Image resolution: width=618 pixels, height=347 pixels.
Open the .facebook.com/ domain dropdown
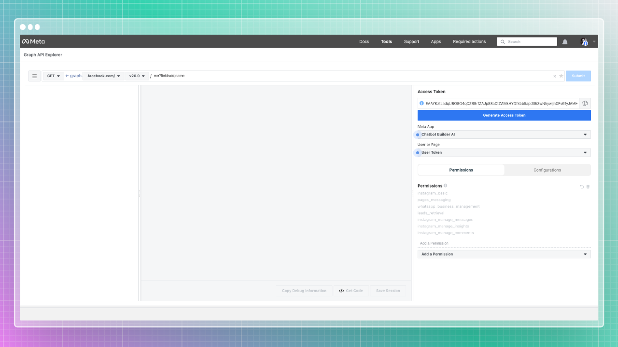point(103,76)
